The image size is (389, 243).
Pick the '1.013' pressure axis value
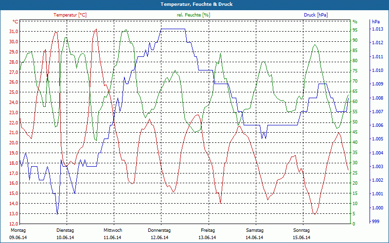(377, 29)
